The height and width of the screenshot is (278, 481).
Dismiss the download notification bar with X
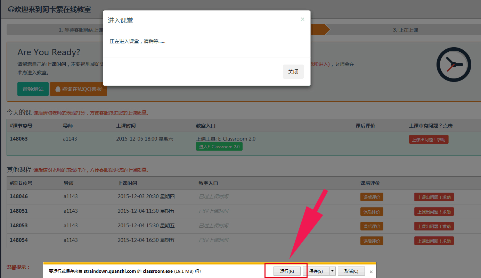point(371,272)
